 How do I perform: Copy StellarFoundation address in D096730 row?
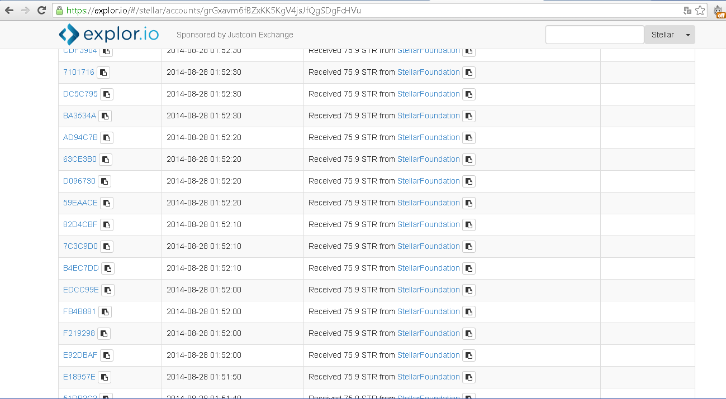click(469, 181)
